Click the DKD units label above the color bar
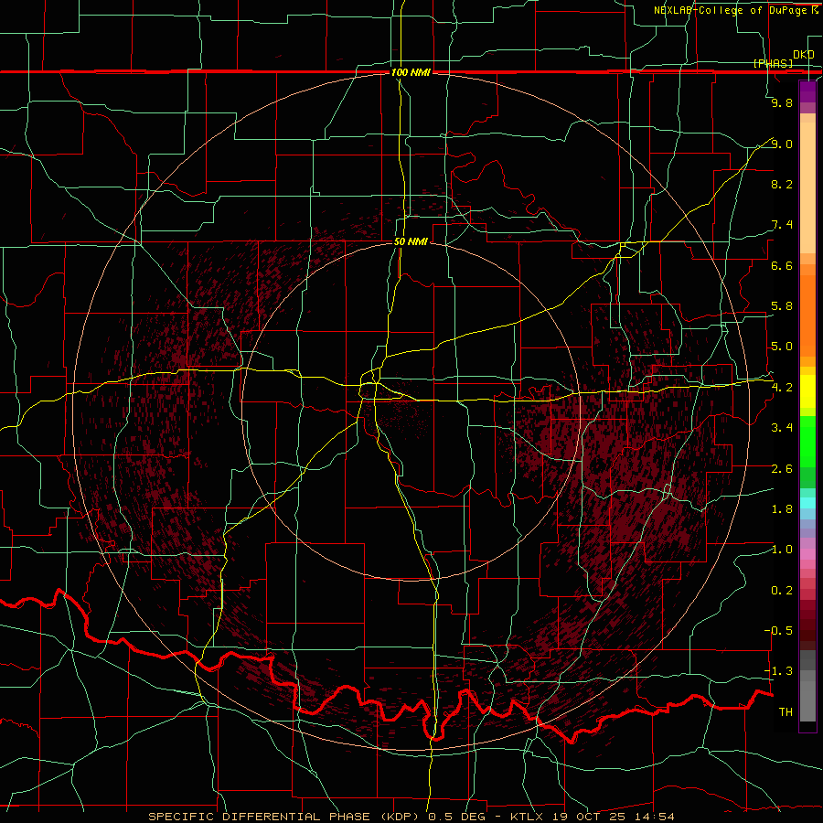The image size is (823, 823). (x=804, y=54)
